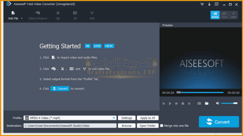Enable Merge into one file
The width and height of the screenshot is (243, 136).
click(x=162, y=126)
